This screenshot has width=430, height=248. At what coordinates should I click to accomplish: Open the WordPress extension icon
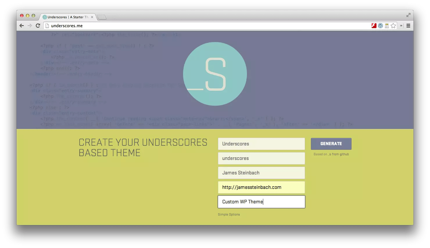click(380, 26)
